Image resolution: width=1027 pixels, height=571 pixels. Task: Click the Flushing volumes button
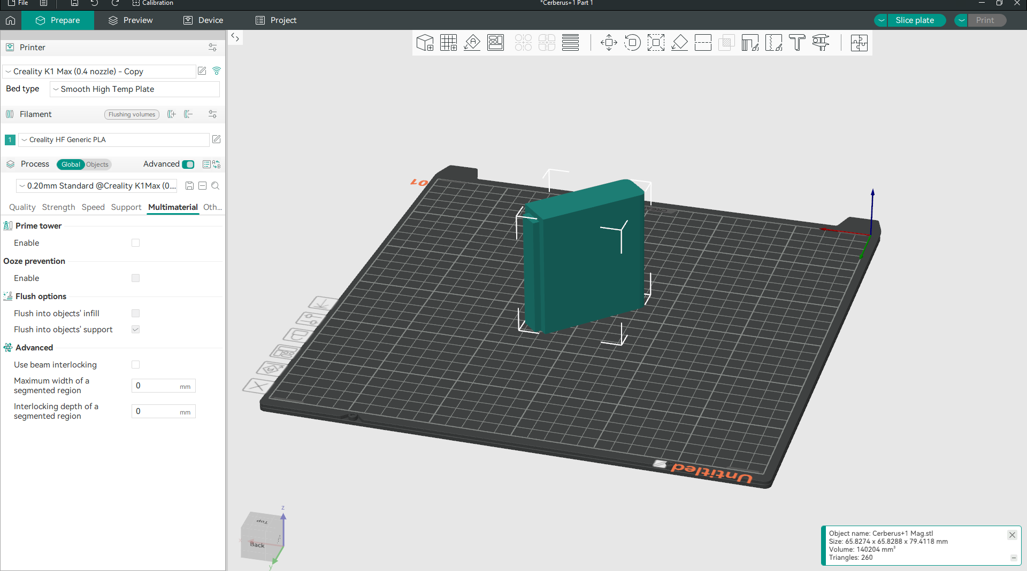132,114
